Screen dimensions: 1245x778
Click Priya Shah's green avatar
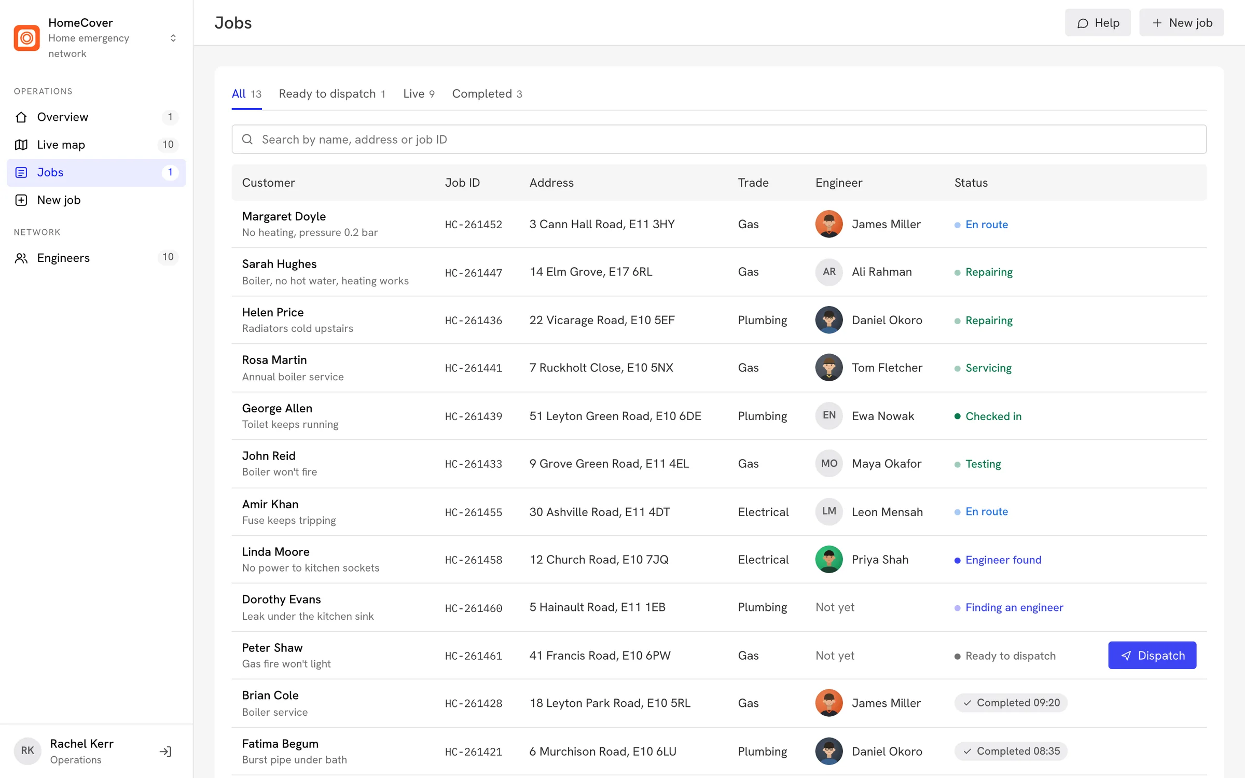829,560
